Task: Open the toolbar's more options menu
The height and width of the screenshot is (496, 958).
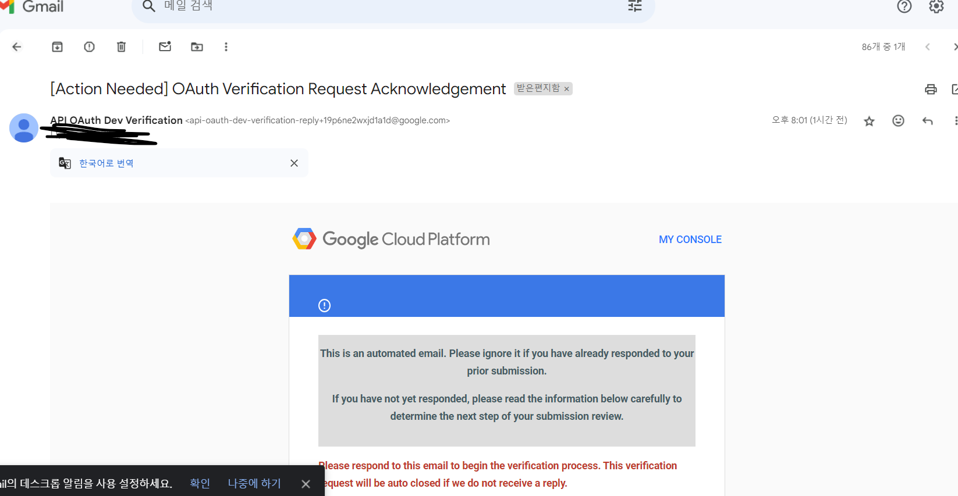Action: point(226,47)
